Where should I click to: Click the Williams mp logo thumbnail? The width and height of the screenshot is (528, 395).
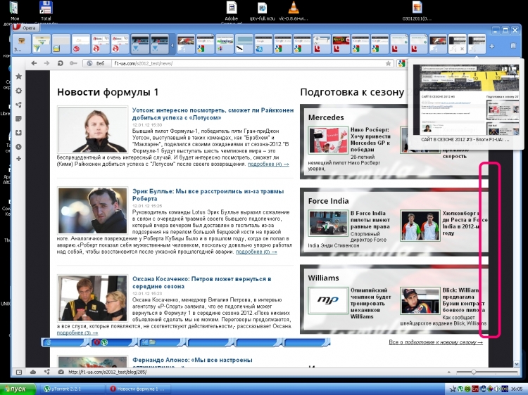pyautogui.click(x=328, y=300)
